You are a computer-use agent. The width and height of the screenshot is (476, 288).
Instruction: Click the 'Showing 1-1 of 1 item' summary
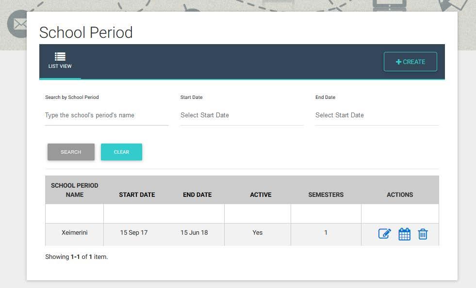pos(77,257)
